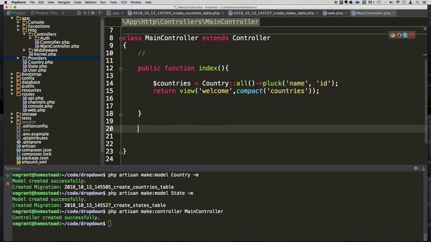
Task: Close the web.php editor tab
Action: coord(345,13)
